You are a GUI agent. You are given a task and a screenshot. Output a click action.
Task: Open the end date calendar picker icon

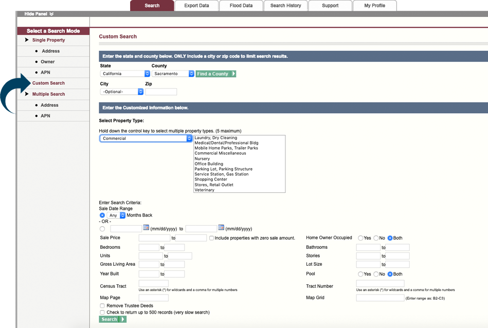pos(221,228)
